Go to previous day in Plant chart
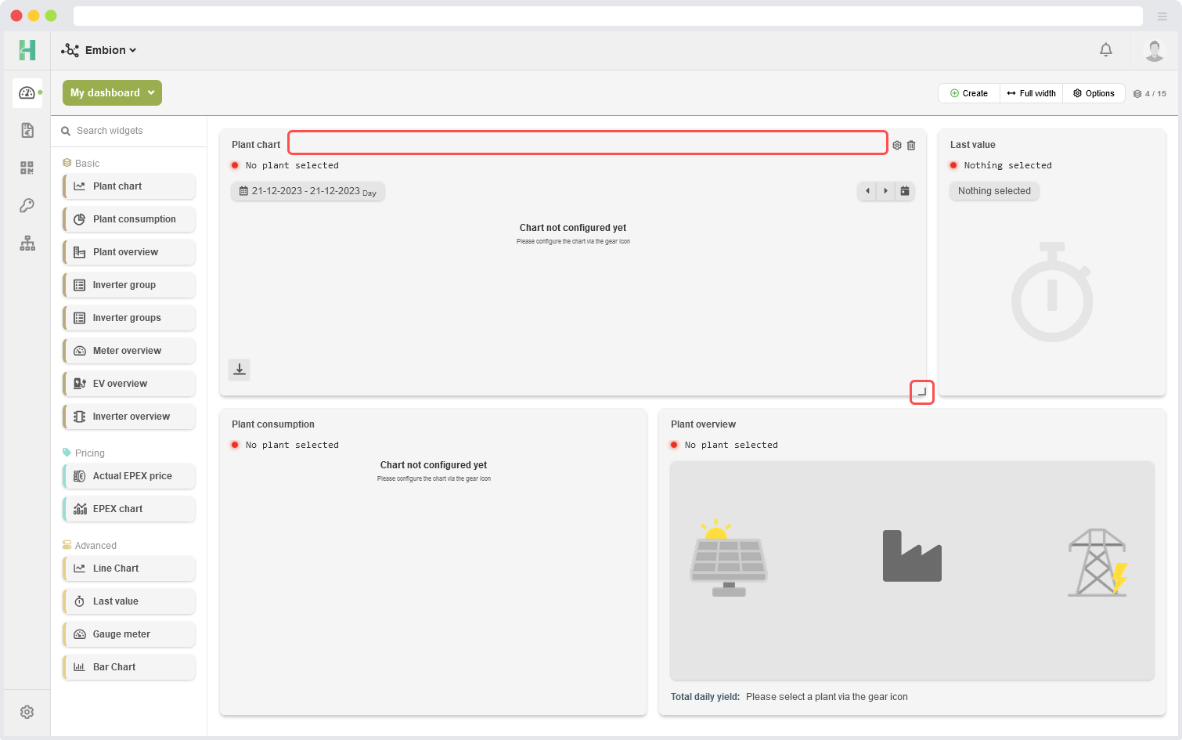1182x740 pixels. pos(867,191)
